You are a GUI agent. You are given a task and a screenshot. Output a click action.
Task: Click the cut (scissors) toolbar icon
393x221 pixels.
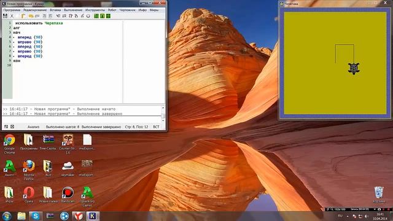coord(12,16)
